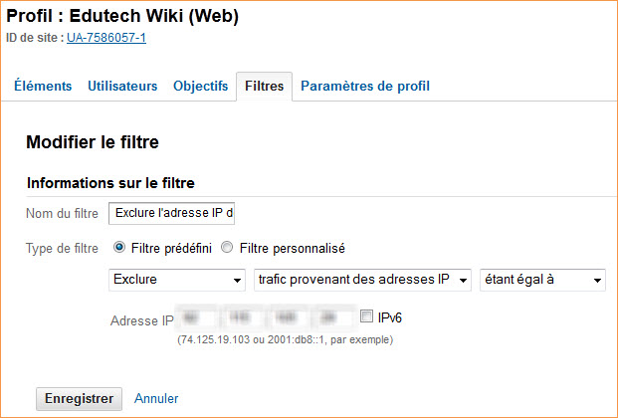Go to the Objectifs tab
618x418 pixels.
tap(201, 86)
